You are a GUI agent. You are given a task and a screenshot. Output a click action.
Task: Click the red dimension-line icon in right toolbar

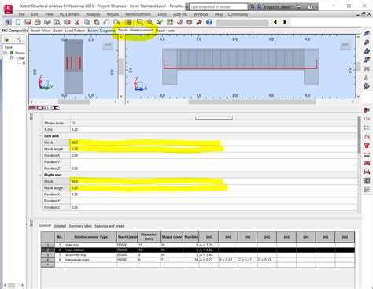(367, 154)
